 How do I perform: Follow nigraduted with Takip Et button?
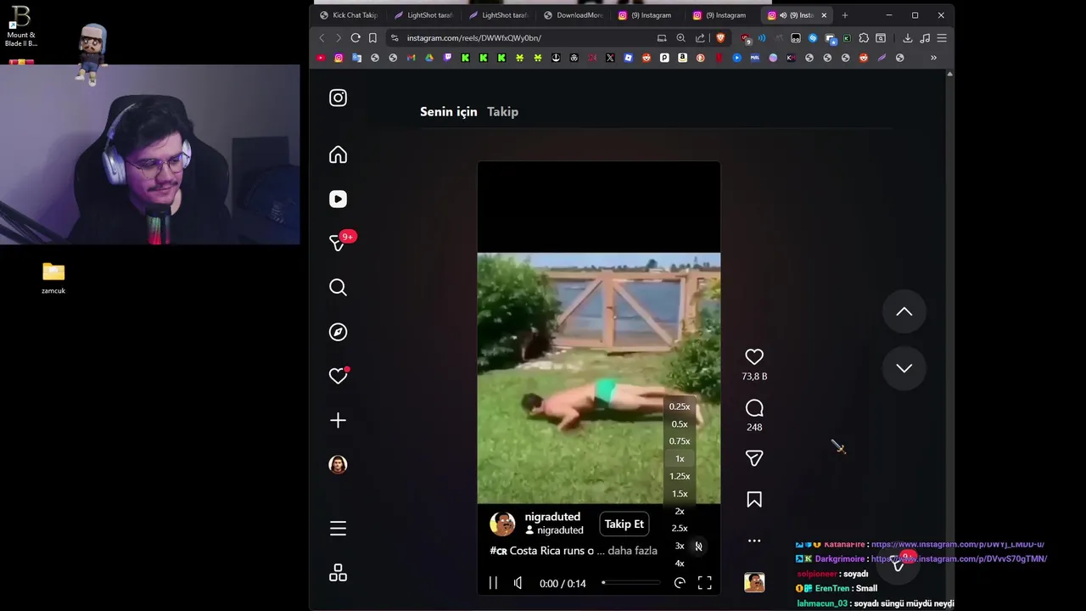tap(624, 524)
